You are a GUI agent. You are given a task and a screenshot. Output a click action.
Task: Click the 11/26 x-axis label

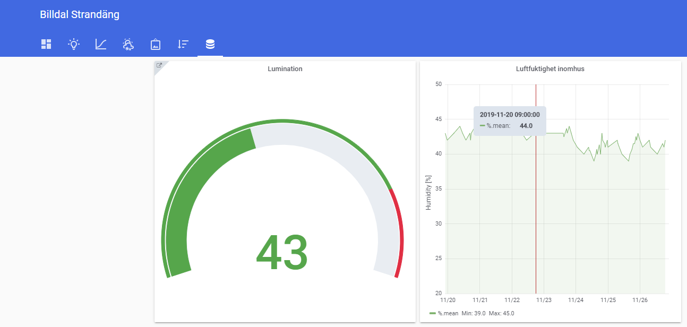pos(640,300)
